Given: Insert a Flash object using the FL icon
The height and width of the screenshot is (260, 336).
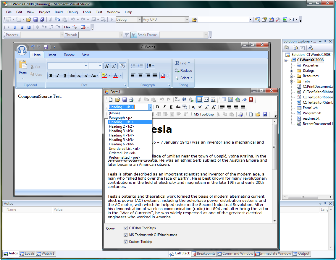Looking at the screenshot, I should (x=251, y=100).
